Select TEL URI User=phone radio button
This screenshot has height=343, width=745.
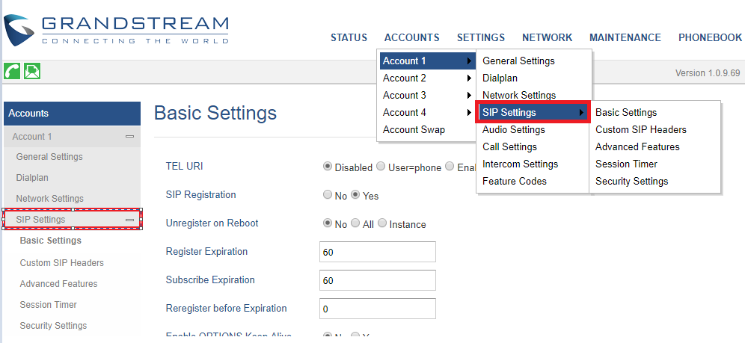tap(381, 167)
